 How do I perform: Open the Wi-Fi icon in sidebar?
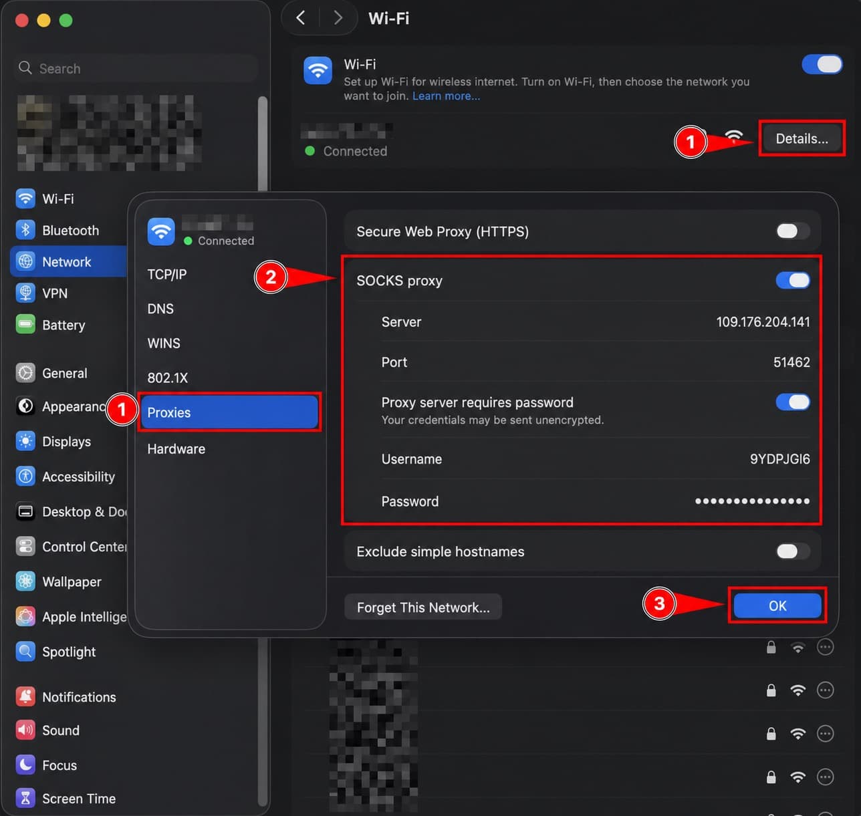coord(25,198)
